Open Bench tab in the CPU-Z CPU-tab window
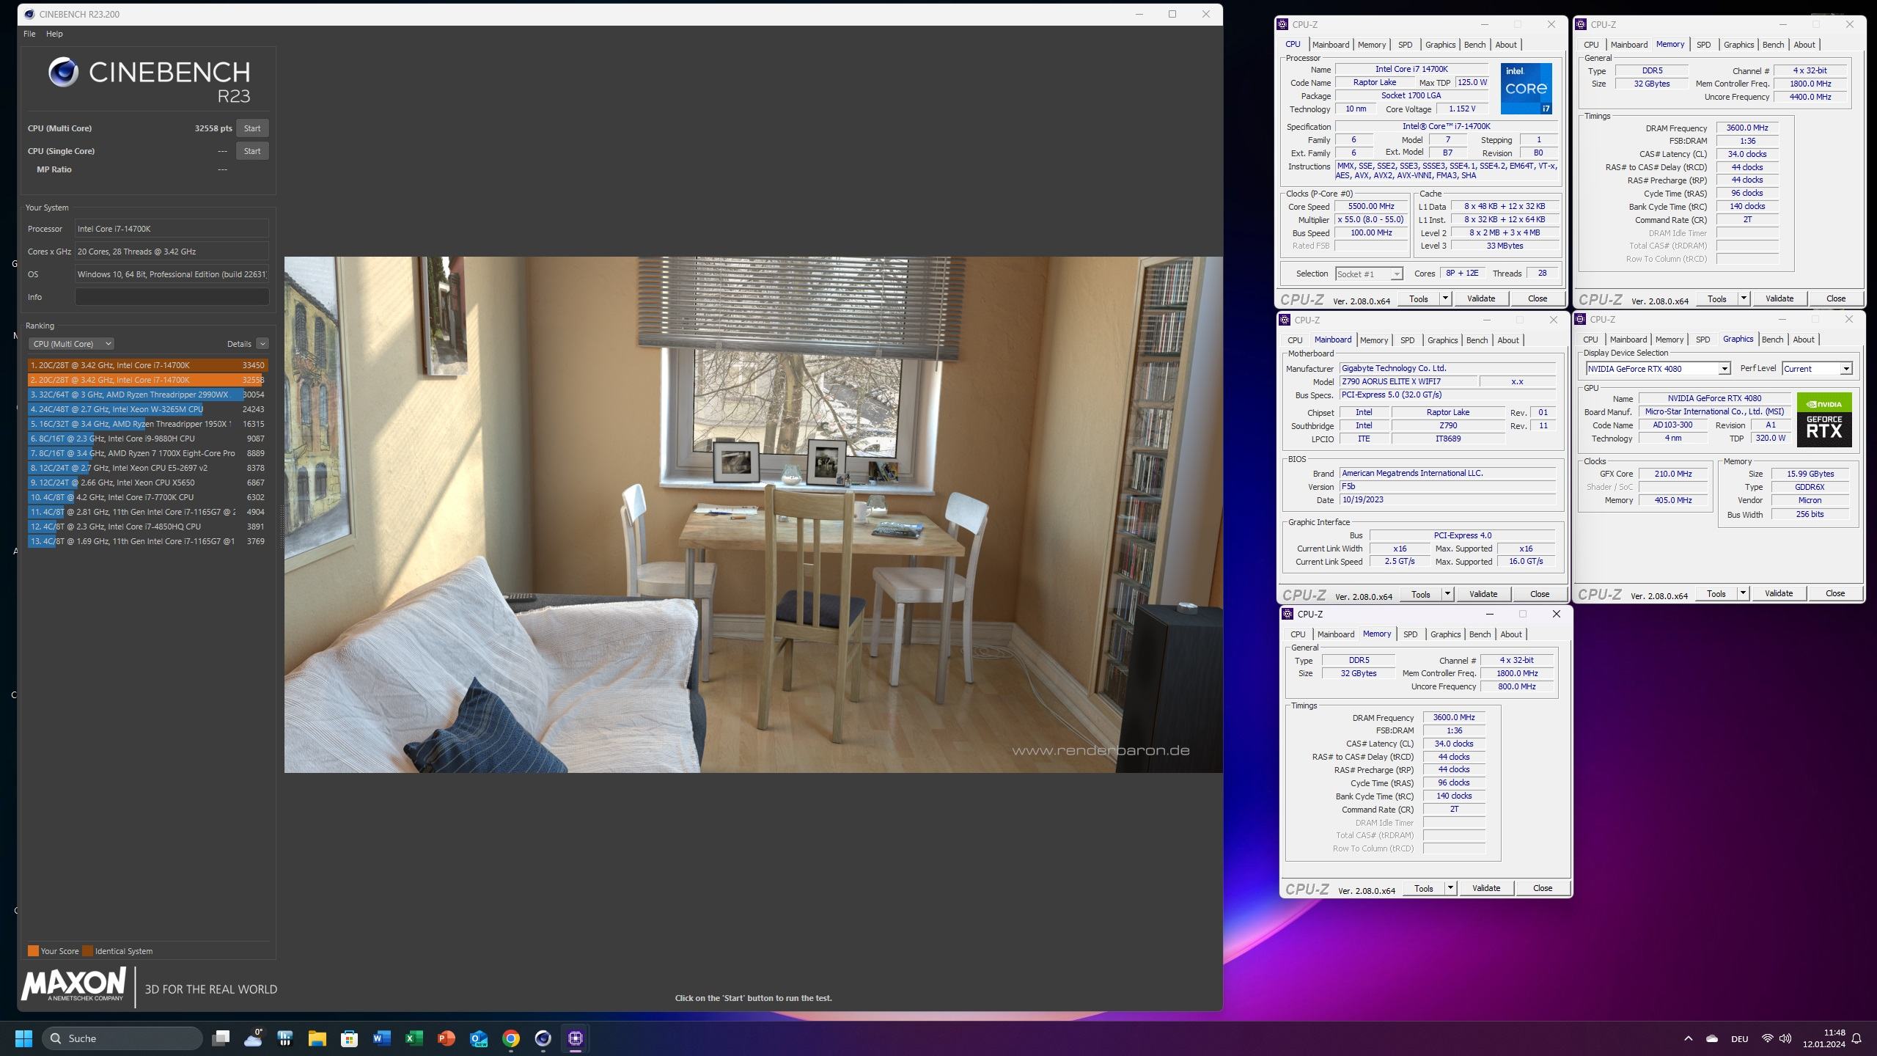This screenshot has height=1056, width=1877. tap(1474, 45)
